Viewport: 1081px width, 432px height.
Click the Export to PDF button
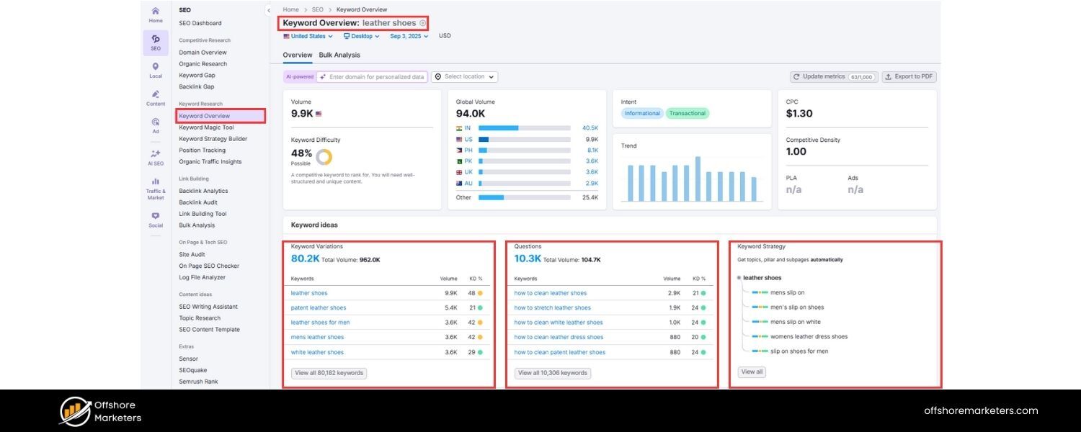tap(909, 77)
